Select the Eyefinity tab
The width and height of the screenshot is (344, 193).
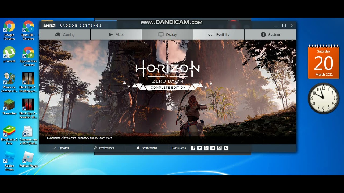219,35
